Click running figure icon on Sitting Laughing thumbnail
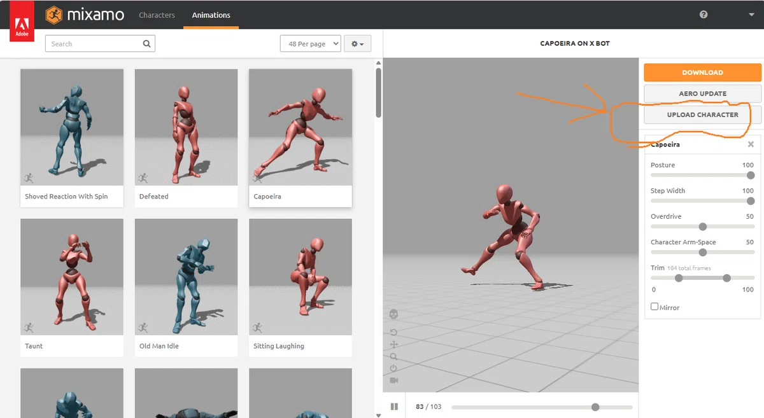764x418 pixels. click(257, 328)
